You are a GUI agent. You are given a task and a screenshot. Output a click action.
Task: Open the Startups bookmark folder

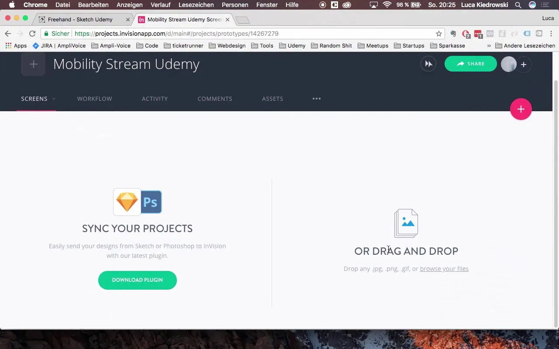coord(409,45)
